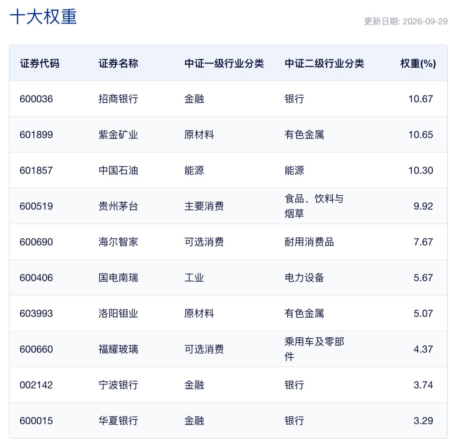The image size is (450, 442).
Task: Click the 华夏银行 security name
Action: pos(118,421)
